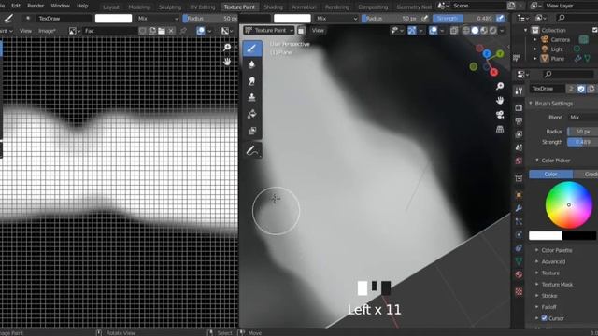Select the Plane object in outliner
The image size is (598, 336).
[558, 59]
